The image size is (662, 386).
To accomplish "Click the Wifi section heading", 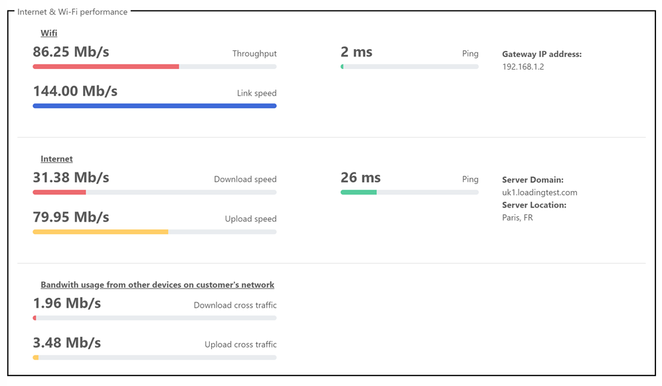I will 49,33.
